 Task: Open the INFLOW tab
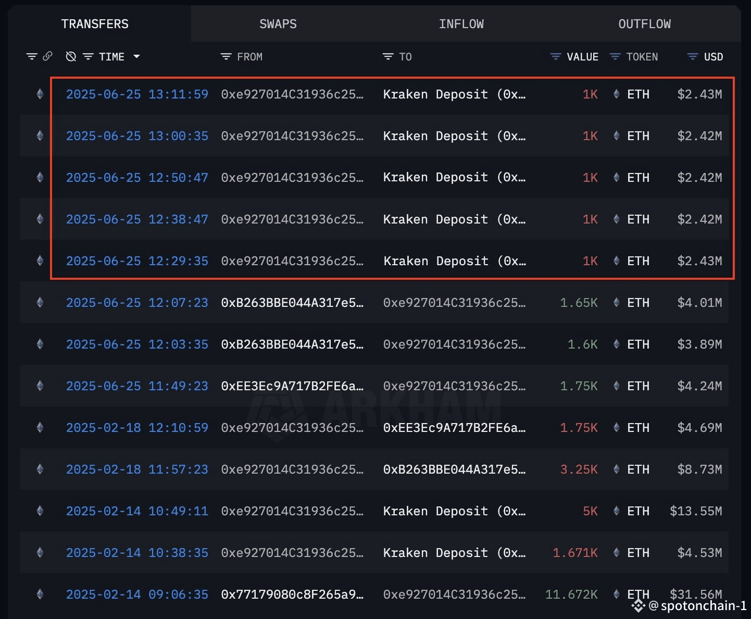(461, 24)
